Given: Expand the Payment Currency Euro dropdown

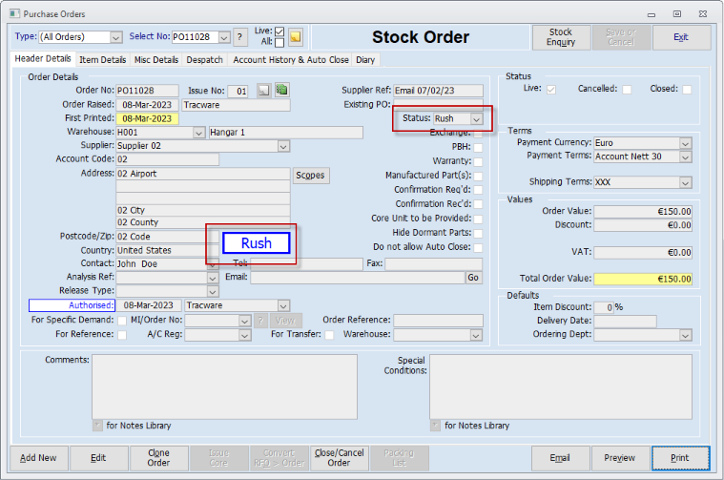Looking at the screenshot, I should pyautogui.click(x=686, y=143).
